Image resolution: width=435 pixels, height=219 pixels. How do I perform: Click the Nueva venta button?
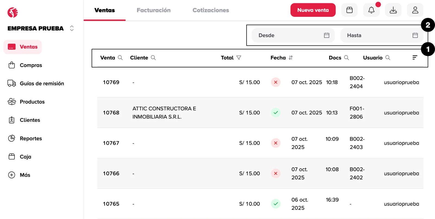pyautogui.click(x=313, y=10)
